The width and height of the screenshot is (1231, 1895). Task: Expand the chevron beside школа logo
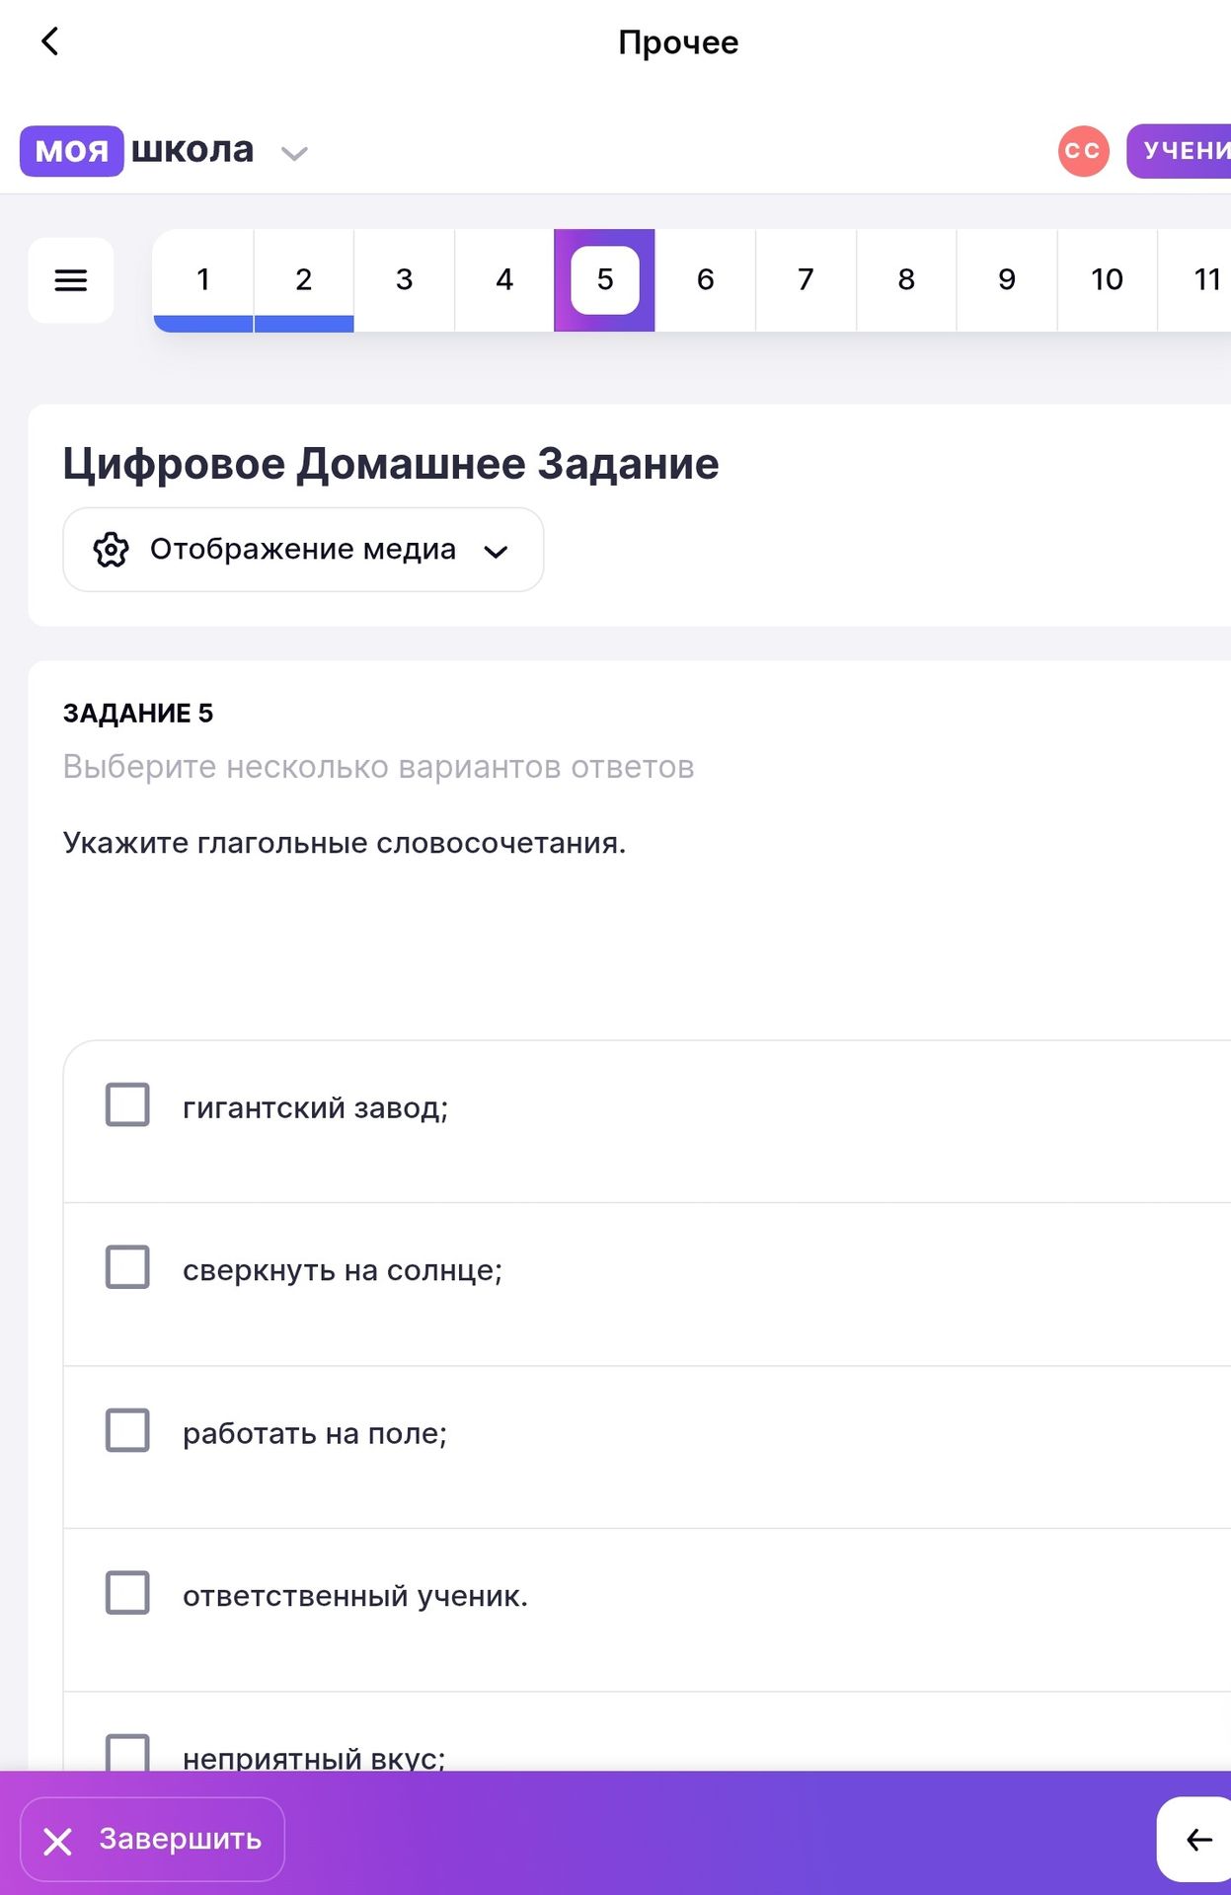[294, 153]
